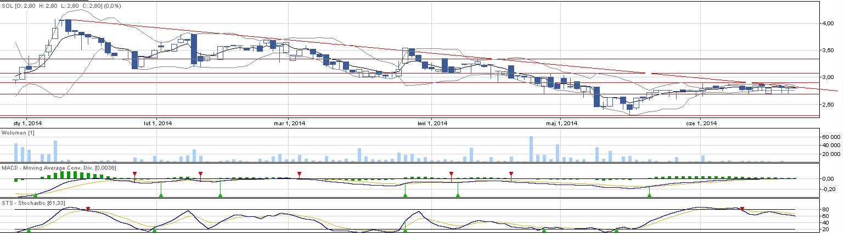
Task: Select the lowest red horizontal support line
Action: tap(409, 115)
